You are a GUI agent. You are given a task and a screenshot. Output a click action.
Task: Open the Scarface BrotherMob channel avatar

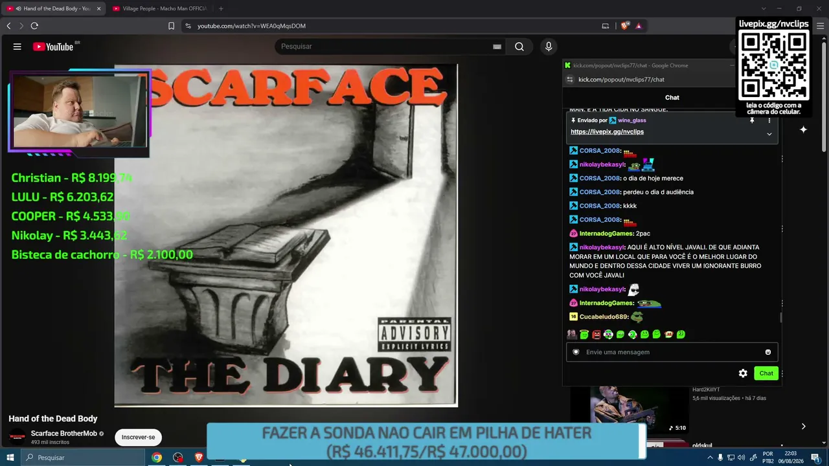(17, 436)
